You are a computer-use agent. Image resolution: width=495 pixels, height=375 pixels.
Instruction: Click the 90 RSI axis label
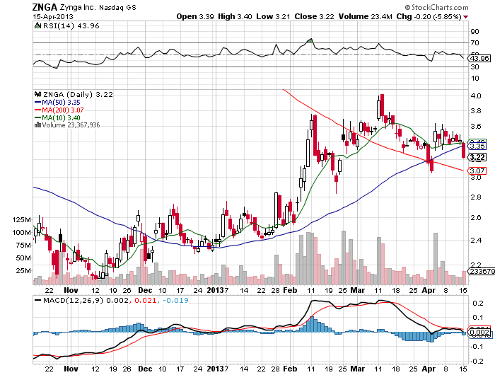click(x=474, y=31)
